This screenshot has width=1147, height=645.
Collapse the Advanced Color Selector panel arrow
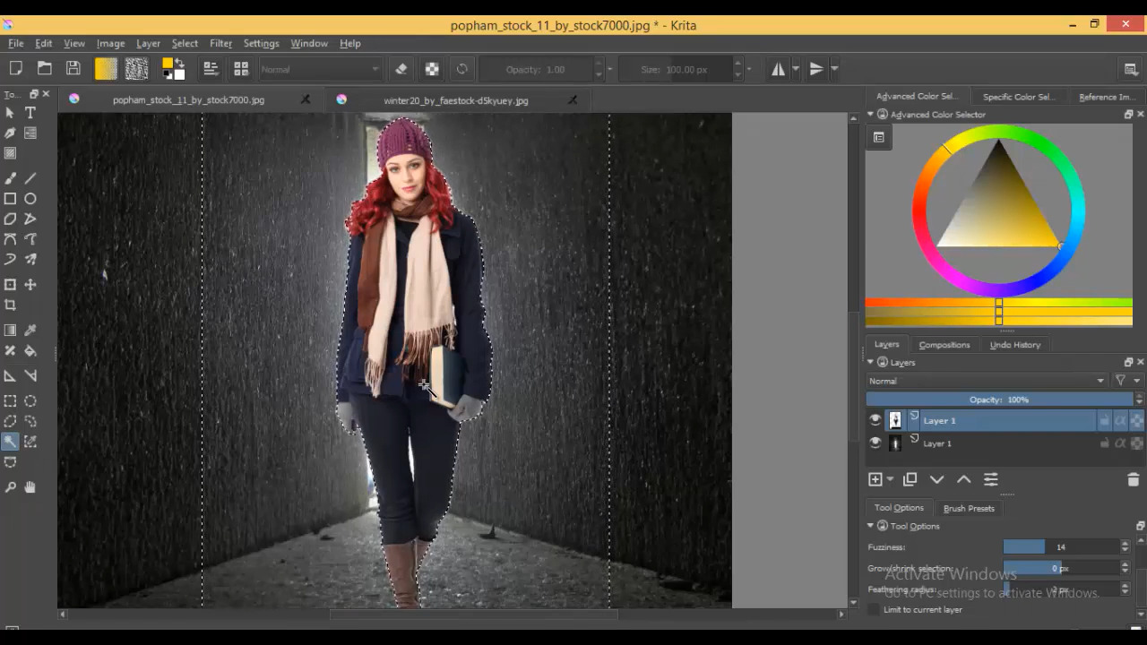(x=870, y=115)
